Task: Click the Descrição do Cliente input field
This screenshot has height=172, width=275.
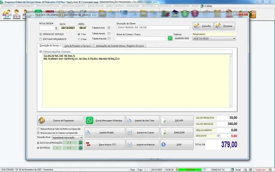Action: click(x=153, y=28)
